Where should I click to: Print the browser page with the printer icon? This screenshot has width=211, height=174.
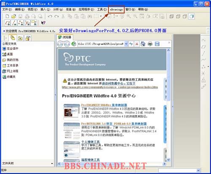point(150,44)
